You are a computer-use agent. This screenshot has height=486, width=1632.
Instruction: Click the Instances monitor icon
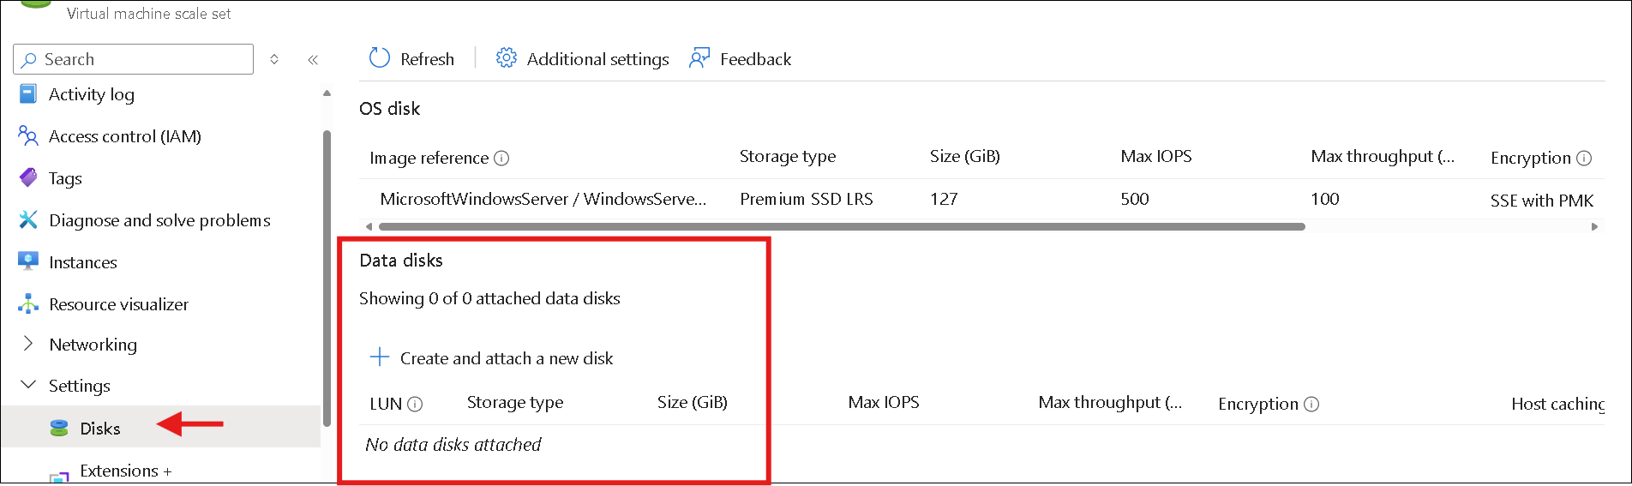pyautogui.click(x=28, y=261)
